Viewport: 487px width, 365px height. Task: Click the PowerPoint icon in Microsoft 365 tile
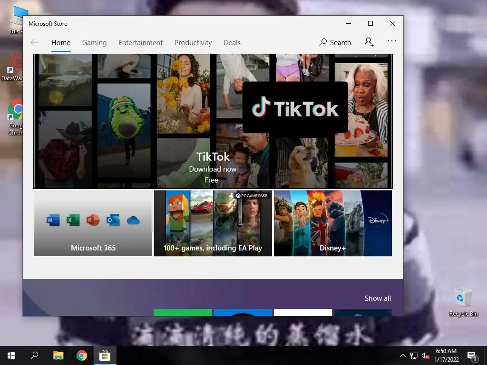click(x=93, y=221)
